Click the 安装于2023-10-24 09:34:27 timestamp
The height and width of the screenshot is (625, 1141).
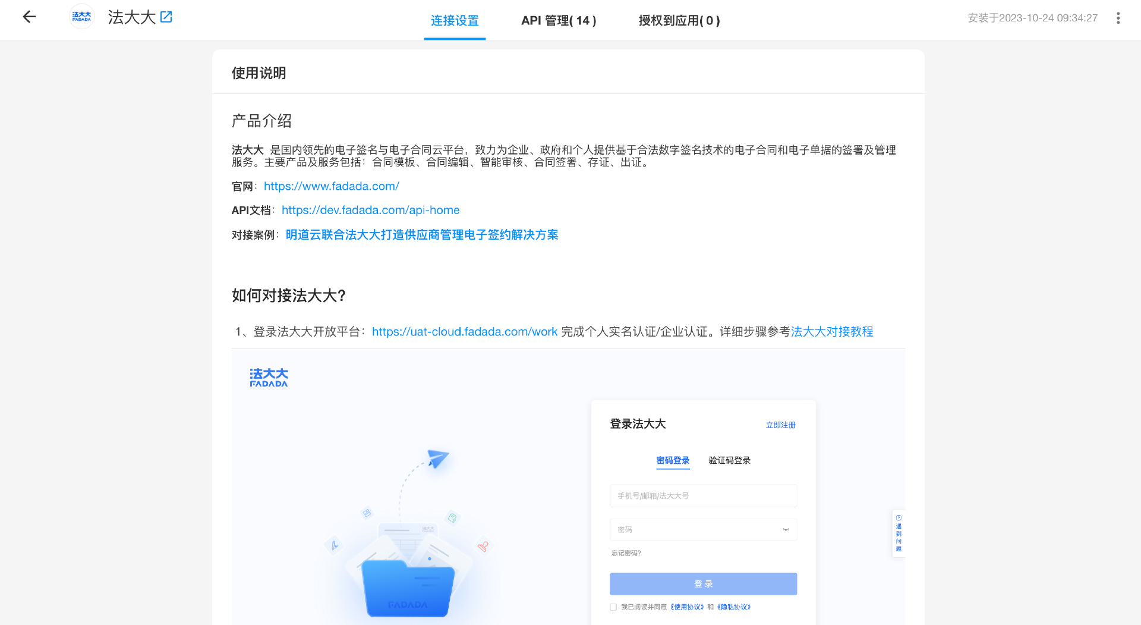pos(1032,18)
